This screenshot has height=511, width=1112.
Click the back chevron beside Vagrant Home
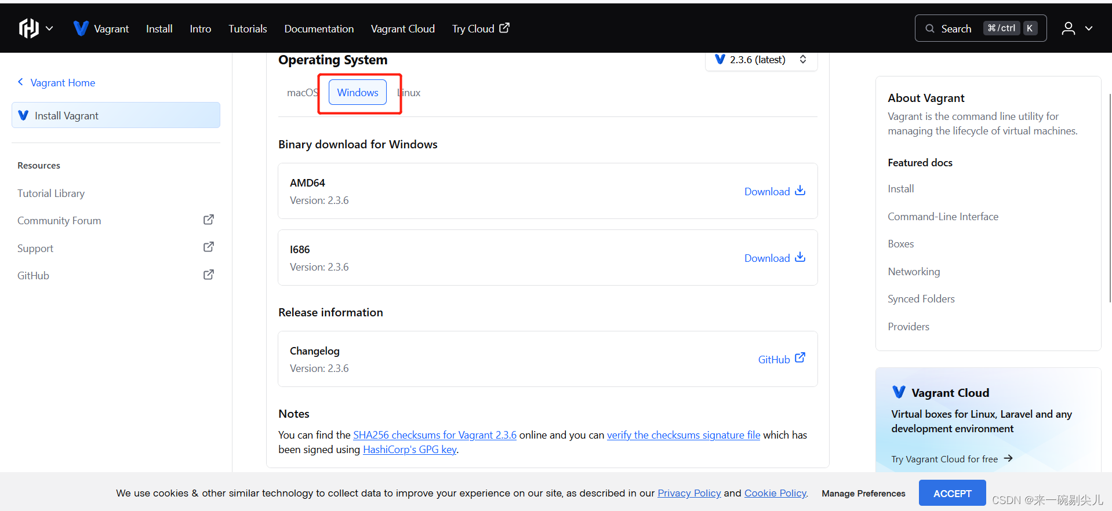21,82
